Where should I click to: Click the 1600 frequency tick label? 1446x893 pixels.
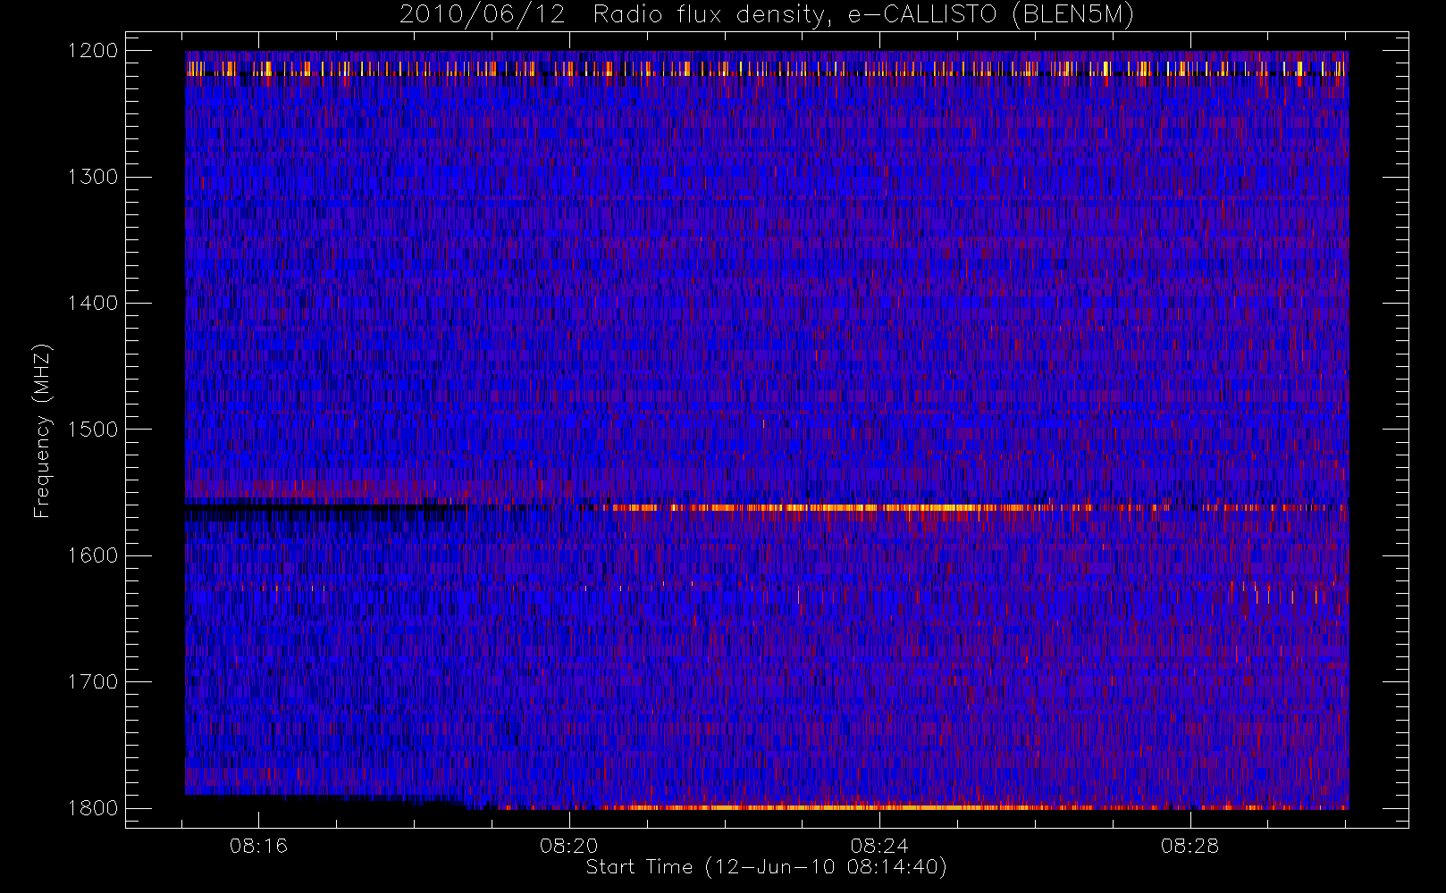[x=93, y=555]
